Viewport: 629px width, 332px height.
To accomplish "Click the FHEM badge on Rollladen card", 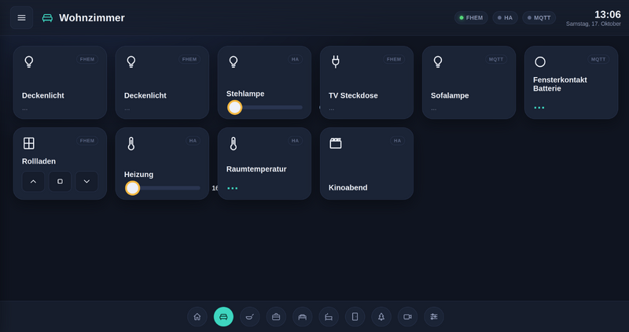I will 87,141.
